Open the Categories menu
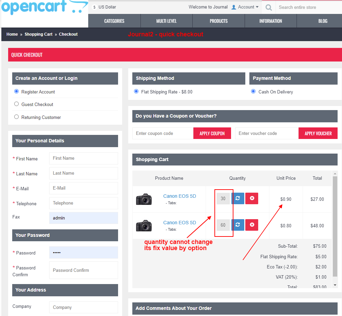Screen dimensions: 342x316 click(114, 21)
